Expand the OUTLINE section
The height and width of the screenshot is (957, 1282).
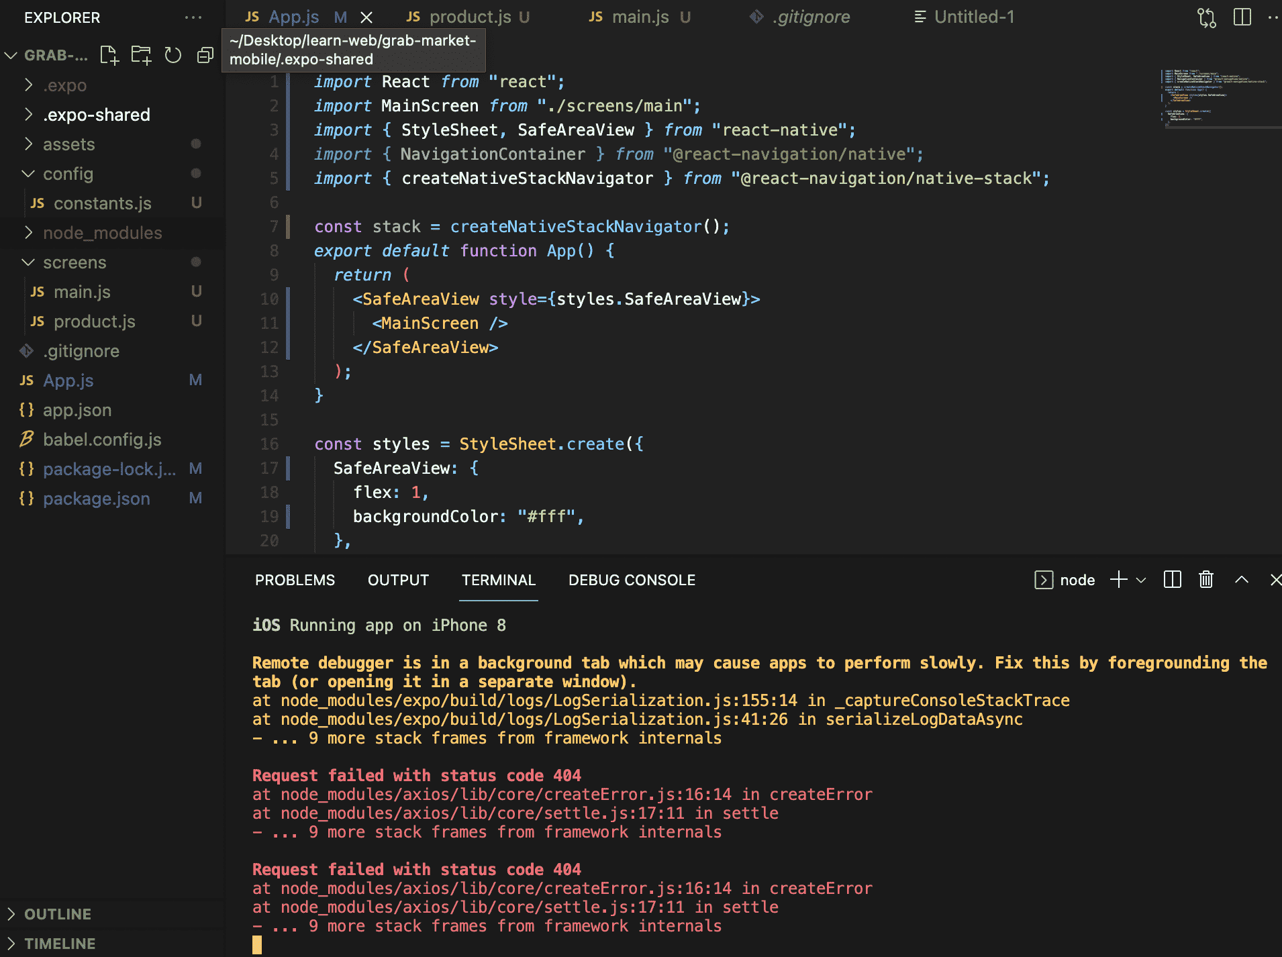click(58, 914)
